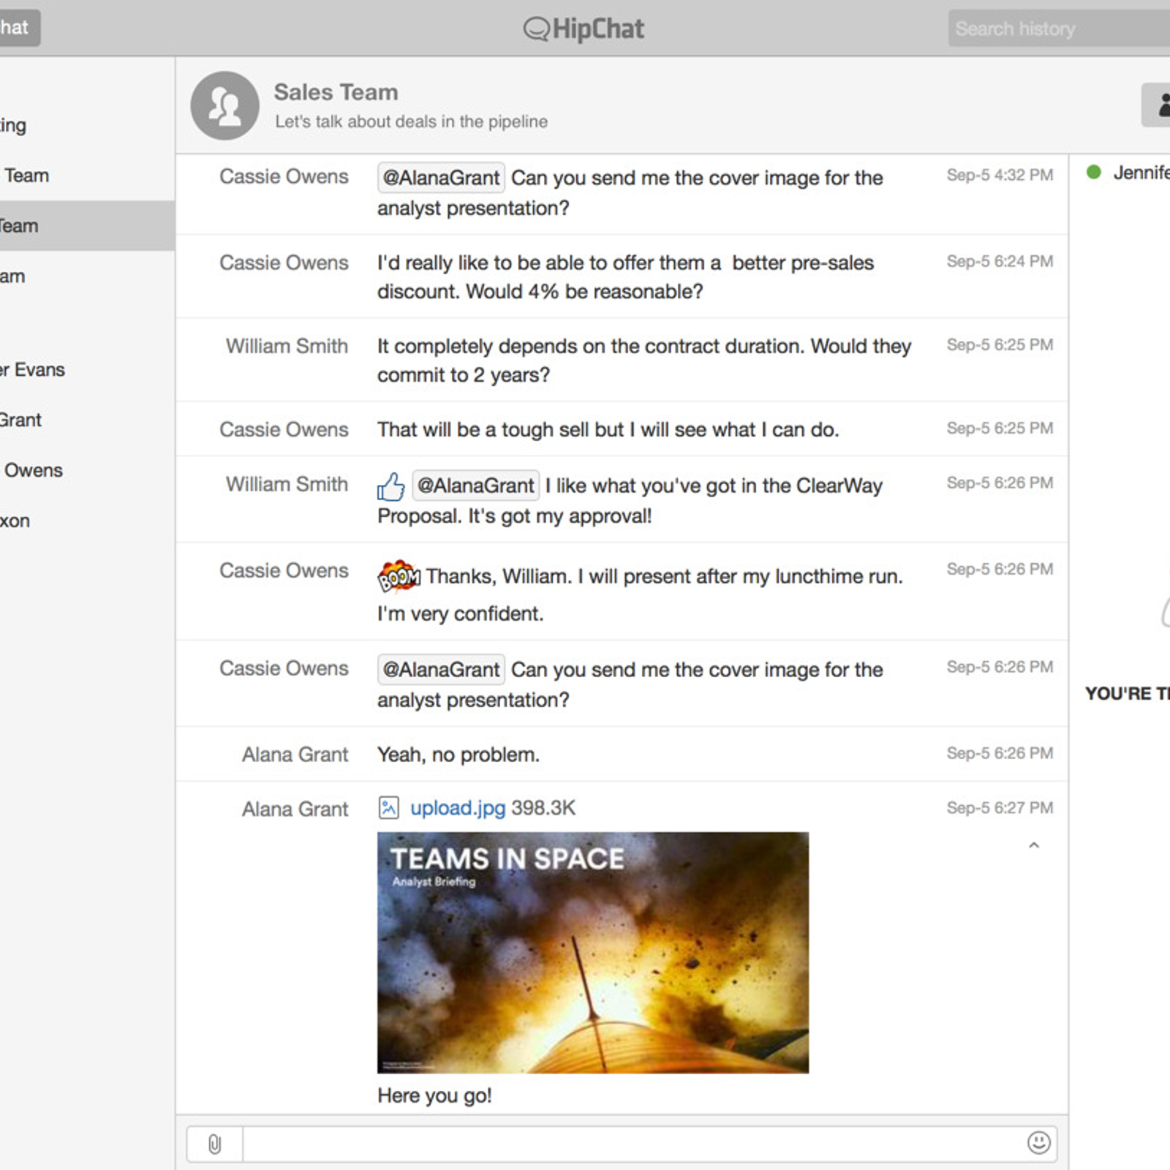Click the thumbs up emoticon in William's message

pyautogui.click(x=390, y=486)
